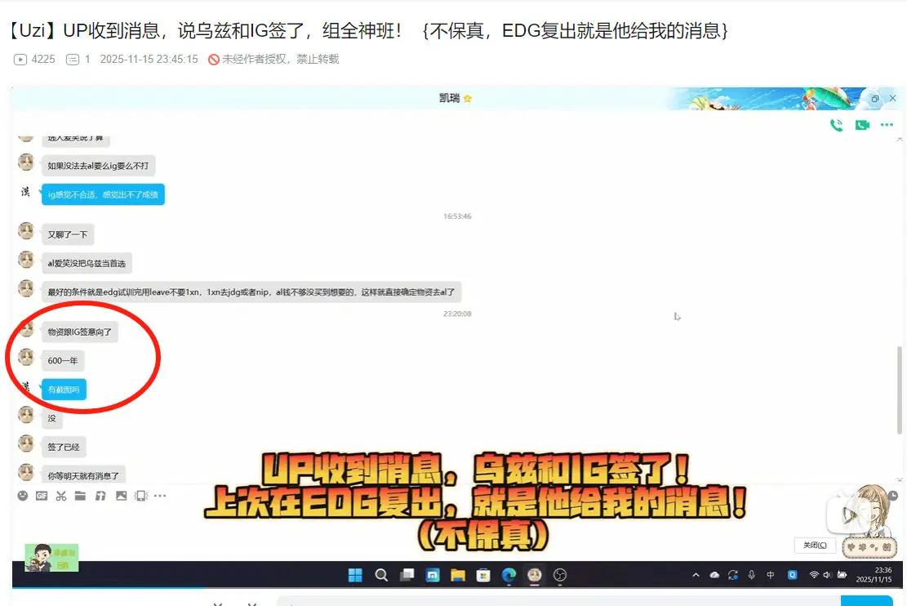
Task: Click the chat window vertical scrollbar
Action: pos(899,376)
